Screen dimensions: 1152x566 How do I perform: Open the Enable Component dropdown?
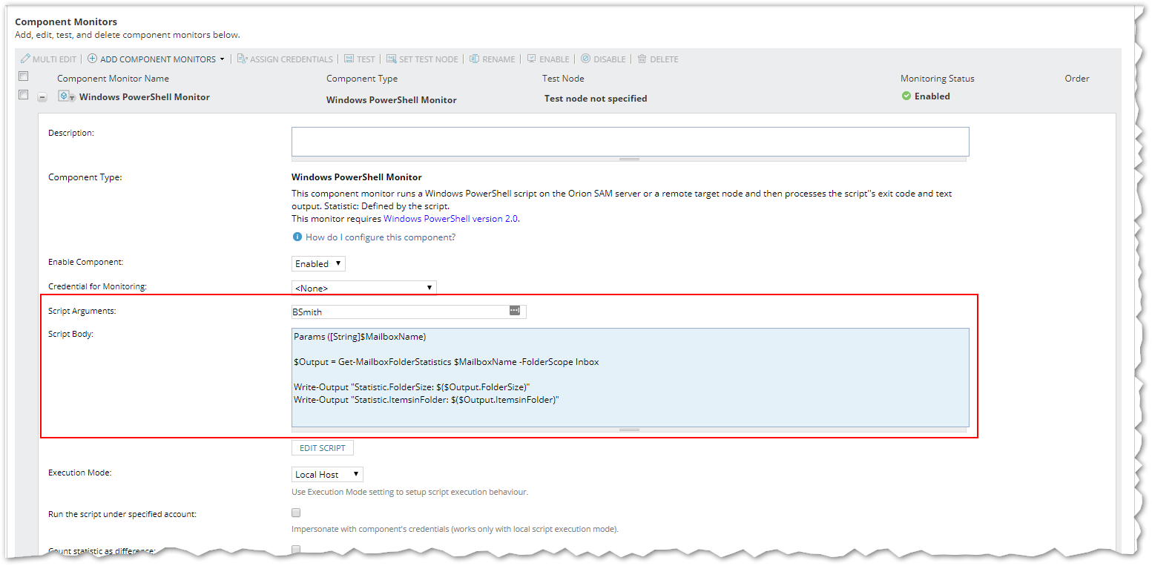pyautogui.click(x=318, y=263)
